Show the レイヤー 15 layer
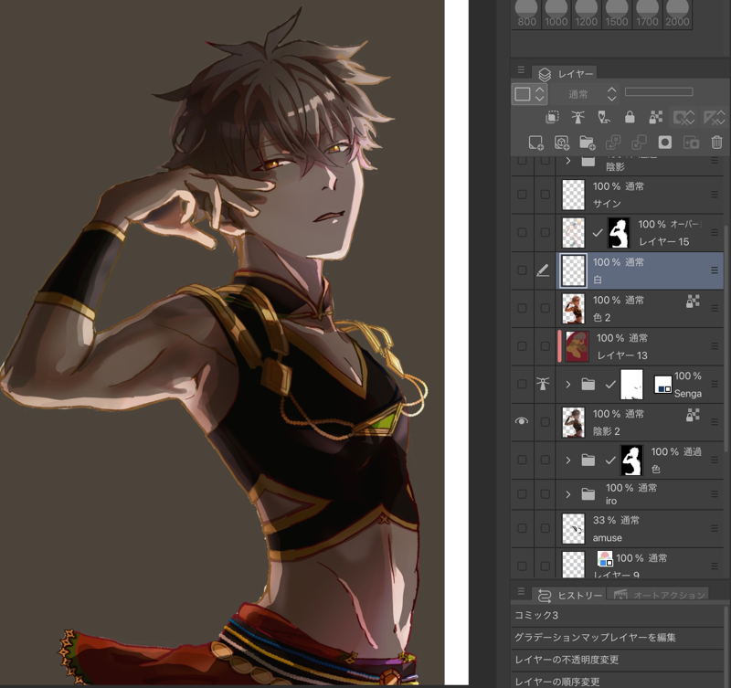This screenshot has height=688, width=731. coord(522,232)
